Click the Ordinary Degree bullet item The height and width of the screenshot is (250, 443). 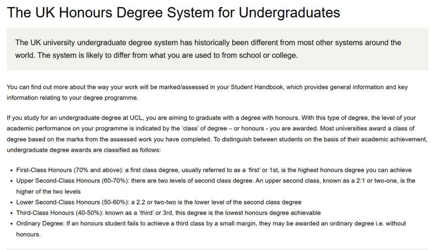click(x=211, y=223)
